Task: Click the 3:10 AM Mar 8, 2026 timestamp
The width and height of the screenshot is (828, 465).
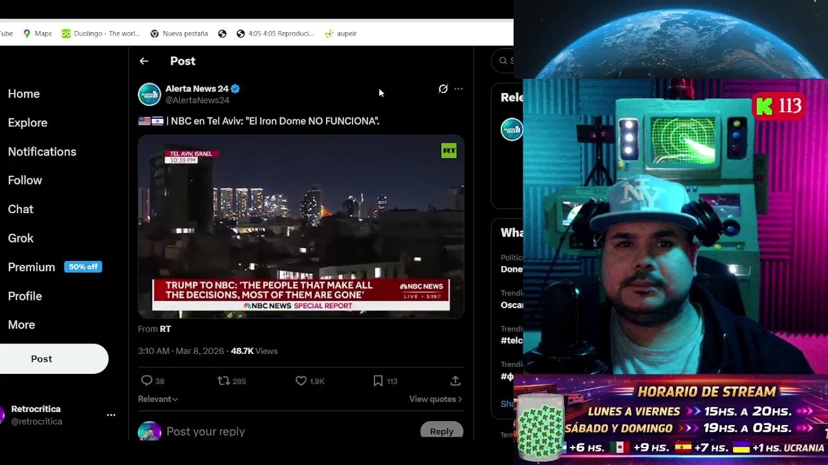Action: 181,351
